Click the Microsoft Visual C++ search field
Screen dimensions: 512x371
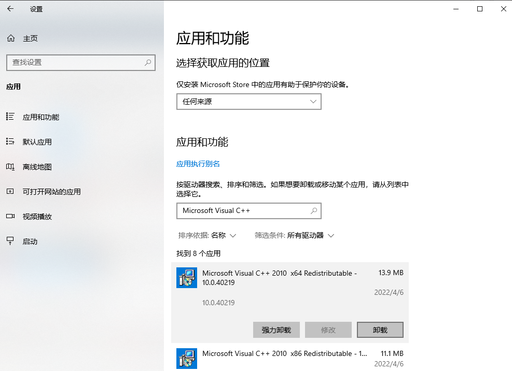243,211
